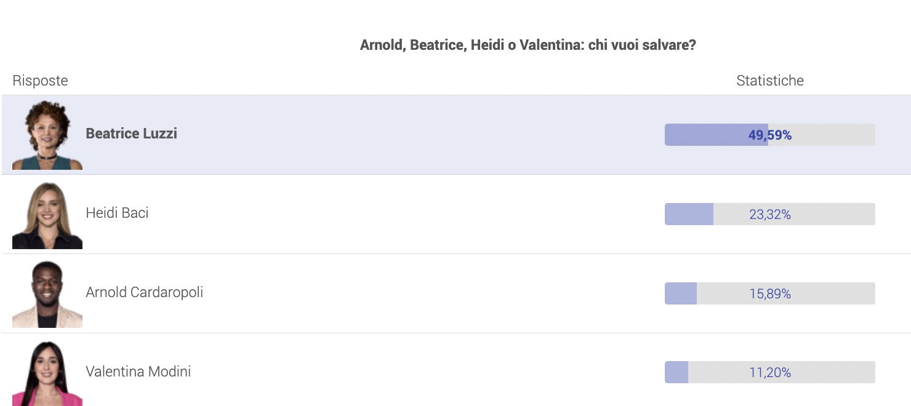Click the Statistiche column header
The height and width of the screenshot is (406, 911).
pyautogui.click(x=770, y=81)
